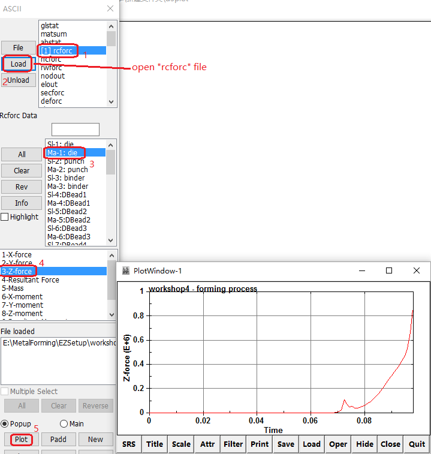This screenshot has height=454, width=431.
Task: Close the ASCII panel with X
Action: click(x=110, y=8)
